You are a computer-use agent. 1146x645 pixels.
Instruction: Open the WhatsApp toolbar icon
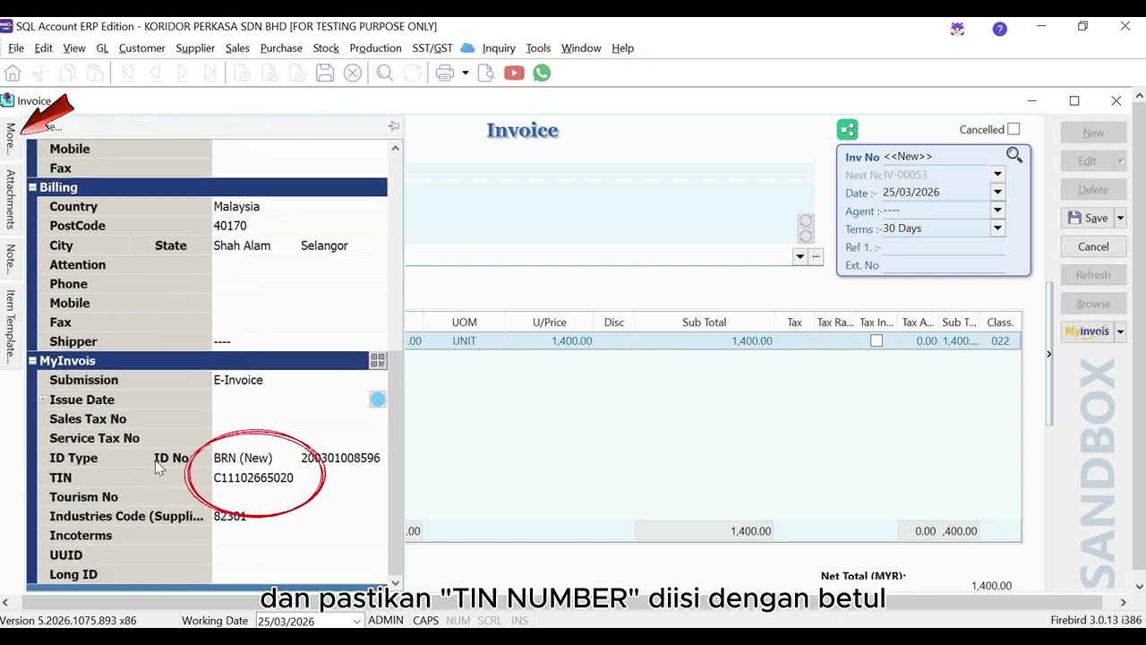[x=542, y=73]
